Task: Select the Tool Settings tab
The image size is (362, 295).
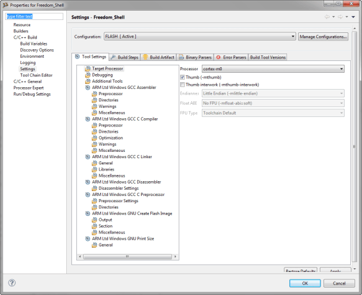Action: pos(91,57)
